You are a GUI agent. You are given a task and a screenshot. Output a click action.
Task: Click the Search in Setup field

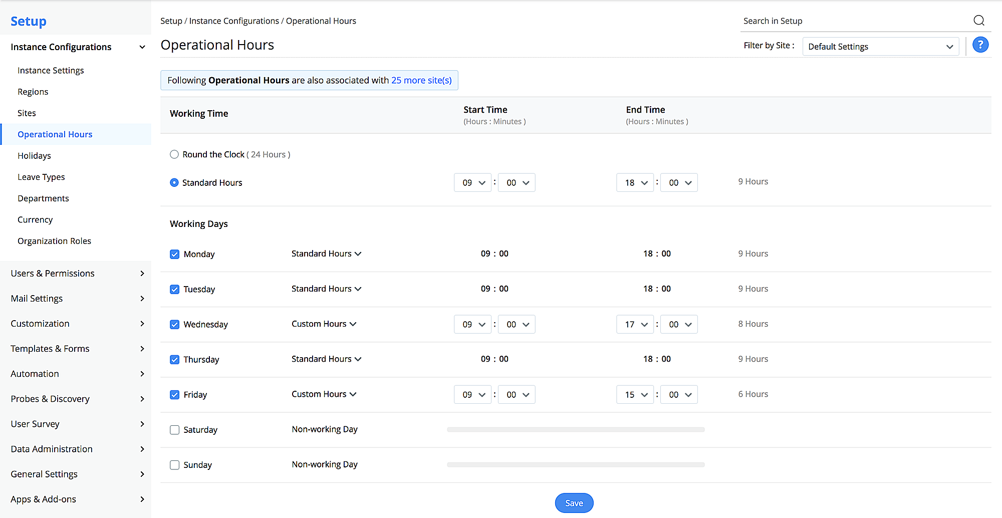click(x=852, y=21)
